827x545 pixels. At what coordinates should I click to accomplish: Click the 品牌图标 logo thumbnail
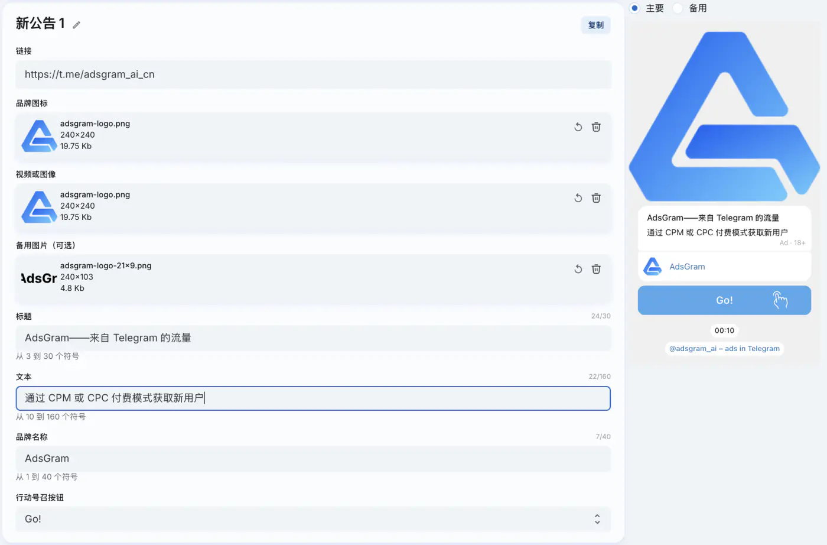coord(39,136)
